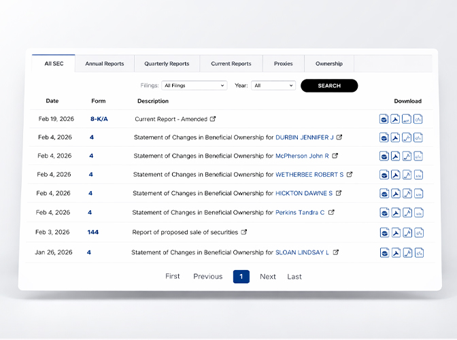This screenshot has width=457, height=340.
Task: Open the 8-K/A form link
Action: point(99,119)
